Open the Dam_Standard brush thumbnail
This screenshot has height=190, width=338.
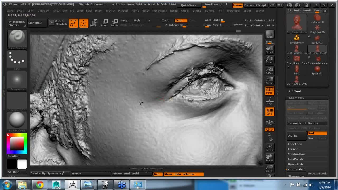(17, 39)
